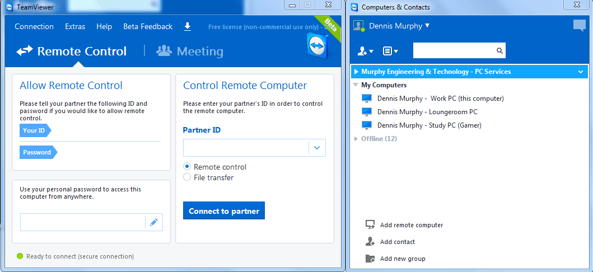Click the monitor icon beside Work PC
Image resolution: width=593 pixels, height=272 pixels.
pyautogui.click(x=367, y=99)
